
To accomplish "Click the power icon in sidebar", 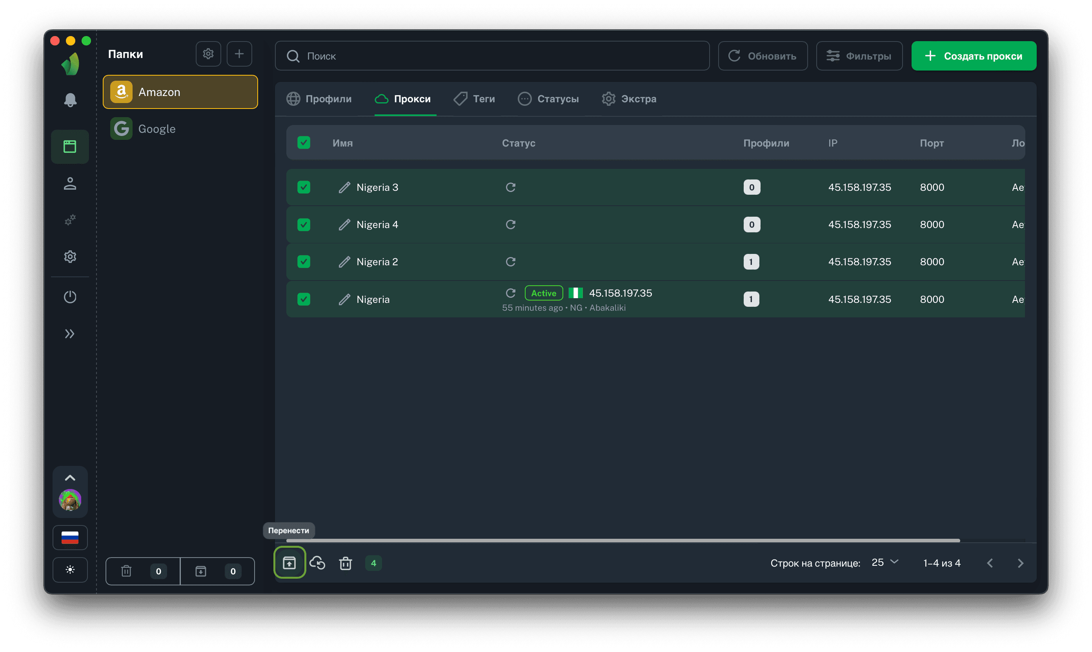I will [x=70, y=297].
